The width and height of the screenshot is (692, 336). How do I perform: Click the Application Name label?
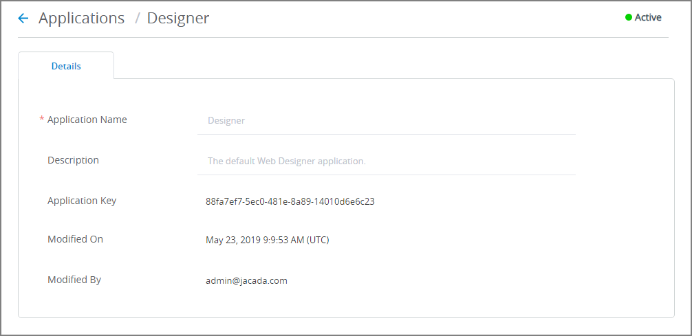pyautogui.click(x=87, y=120)
